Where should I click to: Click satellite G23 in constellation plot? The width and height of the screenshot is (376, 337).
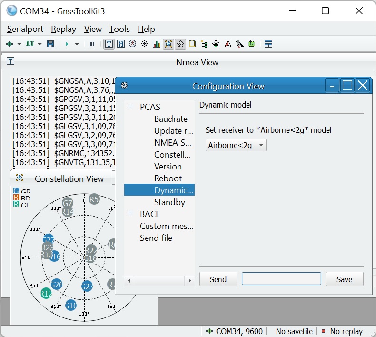click(87, 286)
